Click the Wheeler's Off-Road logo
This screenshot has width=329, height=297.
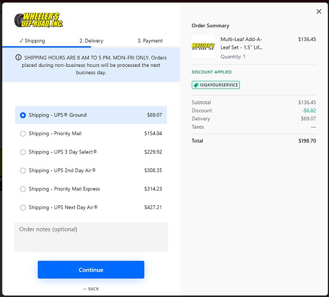click(x=39, y=20)
